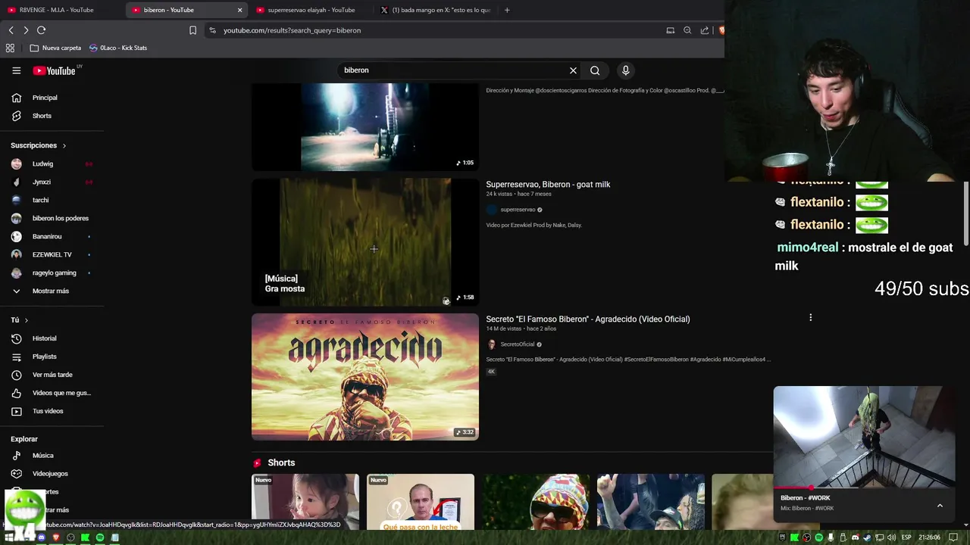
Task: Open the 1:05 duration video thumbnail
Action: point(365,127)
